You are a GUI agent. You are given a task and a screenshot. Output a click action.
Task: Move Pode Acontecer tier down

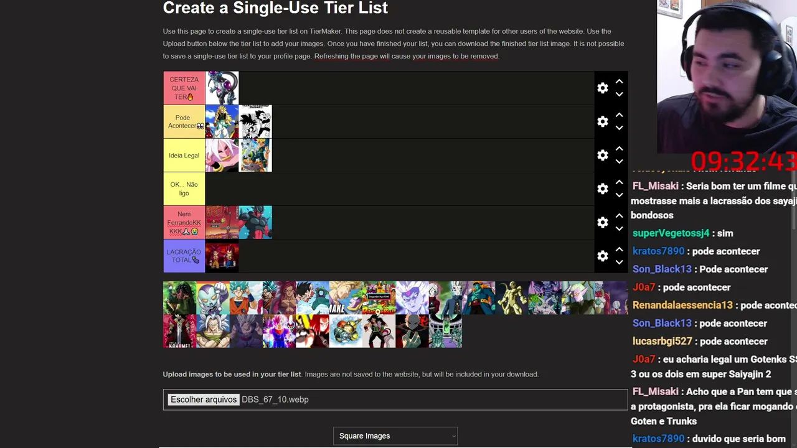click(x=619, y=128)
